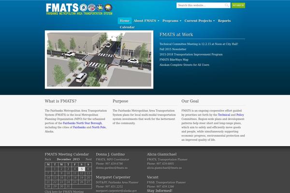
Task: Expand the Current Projects dropdown menu
Action: coord(199,21)
